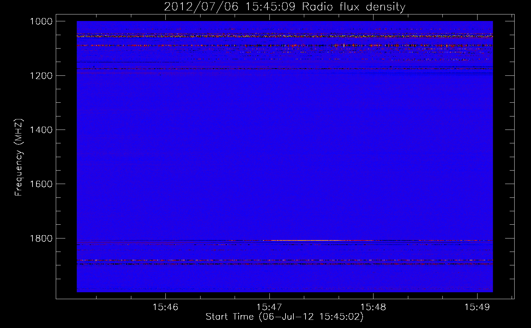Click the 15:46 time tick label

point(165,307)
